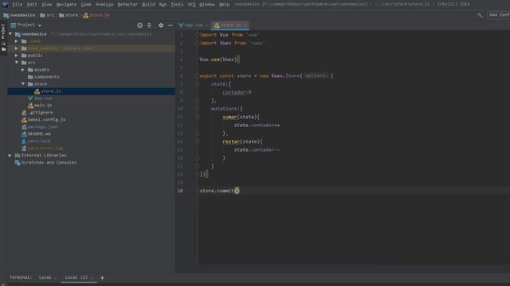Expand External Libraries node
Screen dimensions: 510x286
[10, 156]
